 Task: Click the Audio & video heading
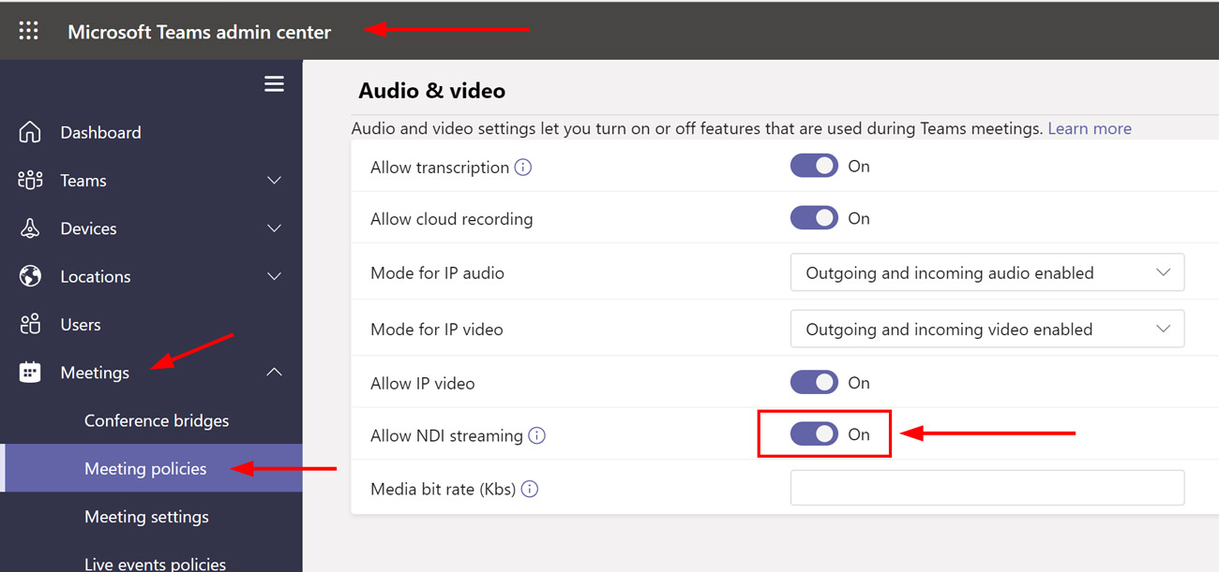(431, 91)
